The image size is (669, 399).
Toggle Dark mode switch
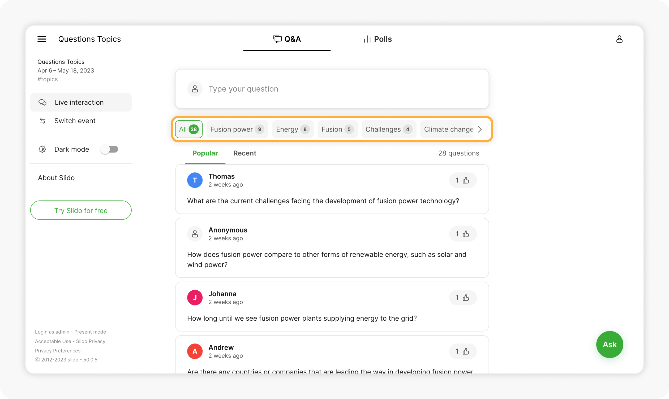coord(109,149)
